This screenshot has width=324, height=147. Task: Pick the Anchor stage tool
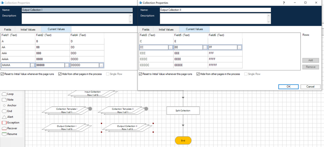(4, 106)
